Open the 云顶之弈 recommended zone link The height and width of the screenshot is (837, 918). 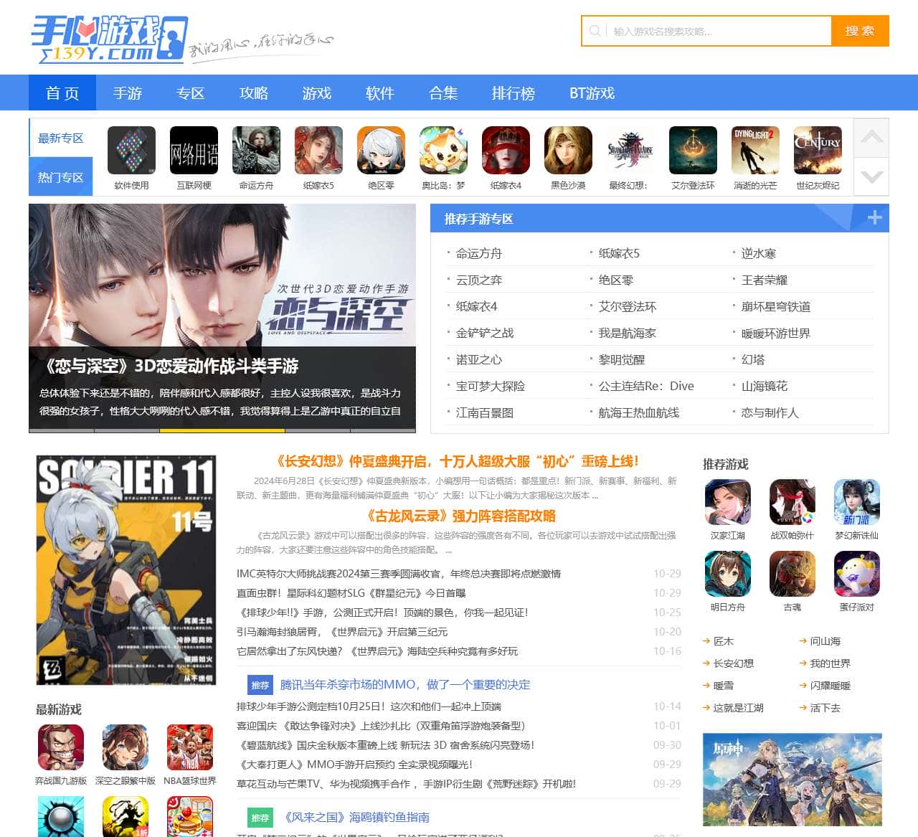479,280
